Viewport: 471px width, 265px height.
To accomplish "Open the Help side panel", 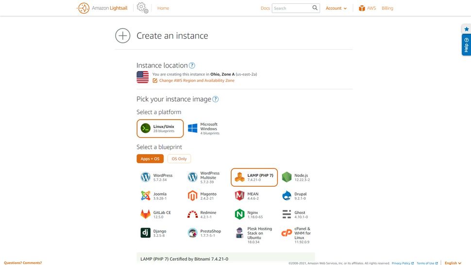I will point(466,45).
